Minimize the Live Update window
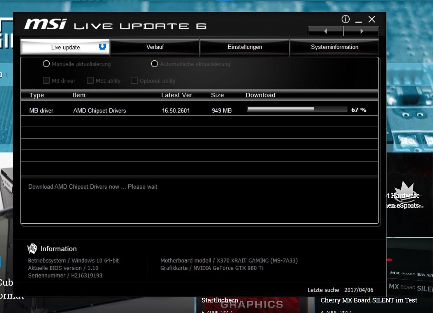Viewport: 433px width, 313px height. tap(358, 20)
